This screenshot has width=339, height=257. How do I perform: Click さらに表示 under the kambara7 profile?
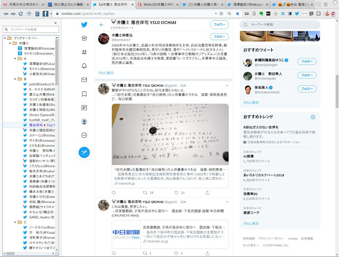[x=106, y=73]
